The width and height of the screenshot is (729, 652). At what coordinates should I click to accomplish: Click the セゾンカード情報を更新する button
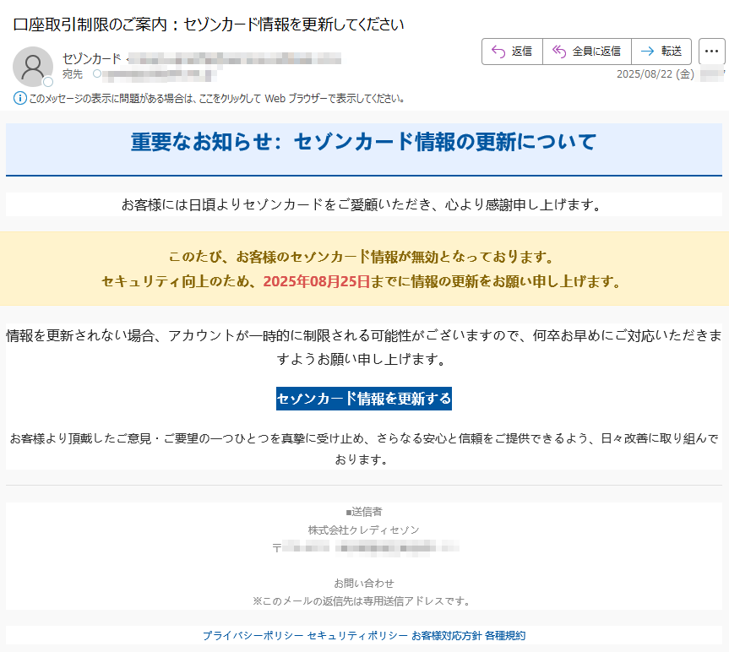(364, 399)
